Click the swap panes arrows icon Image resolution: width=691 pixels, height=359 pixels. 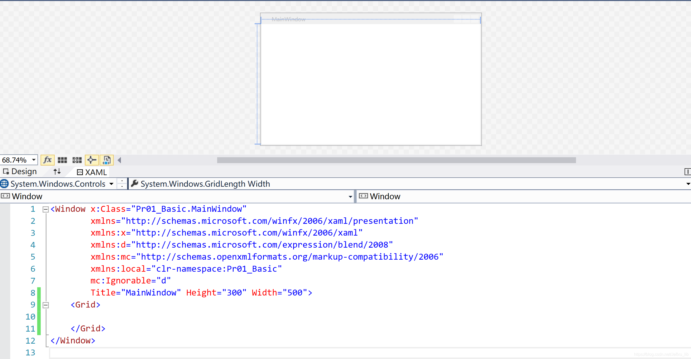pos(57,172)
